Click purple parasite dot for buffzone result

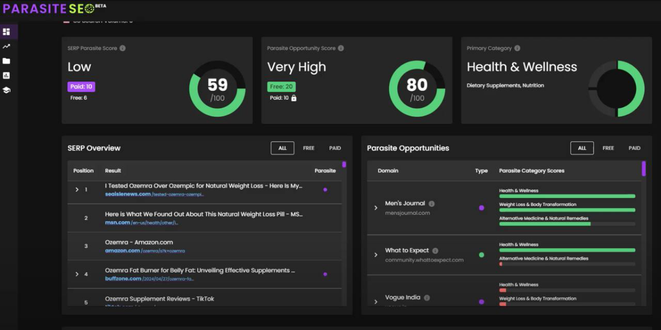pos(325,274)
